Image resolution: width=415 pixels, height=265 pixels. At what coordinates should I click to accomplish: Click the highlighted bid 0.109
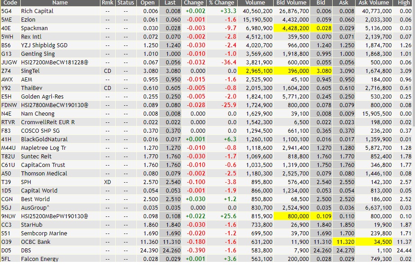[x=324, y=216]
